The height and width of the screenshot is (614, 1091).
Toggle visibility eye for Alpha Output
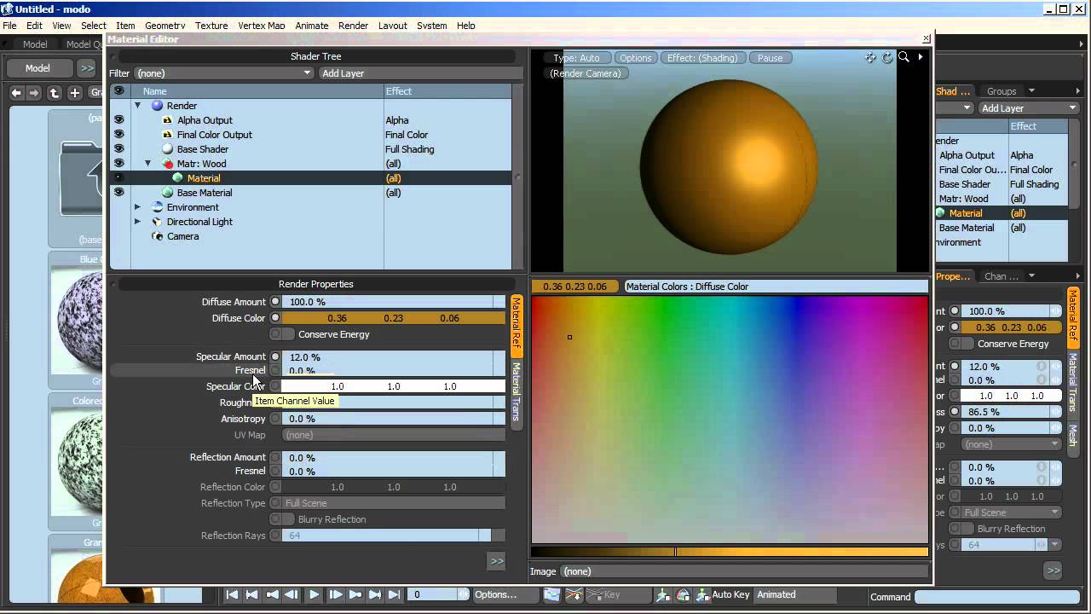pos(118,120)
